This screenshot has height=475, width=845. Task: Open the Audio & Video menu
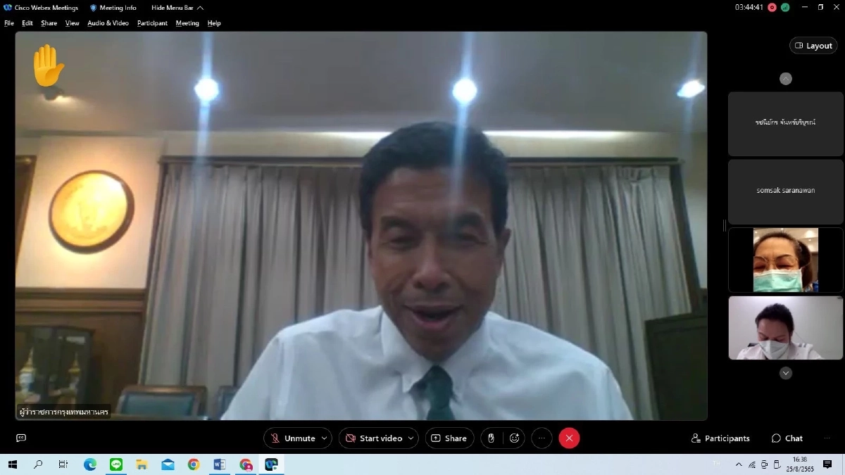[108, 23]
